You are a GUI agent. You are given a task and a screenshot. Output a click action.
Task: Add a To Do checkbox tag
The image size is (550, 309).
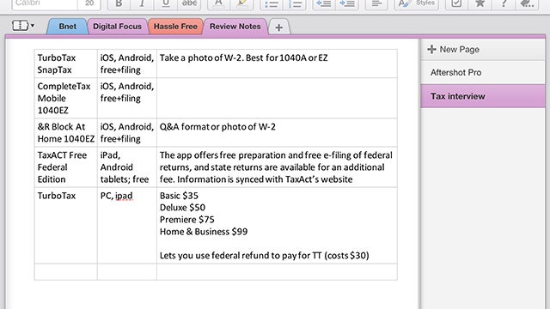pos(456,3)
